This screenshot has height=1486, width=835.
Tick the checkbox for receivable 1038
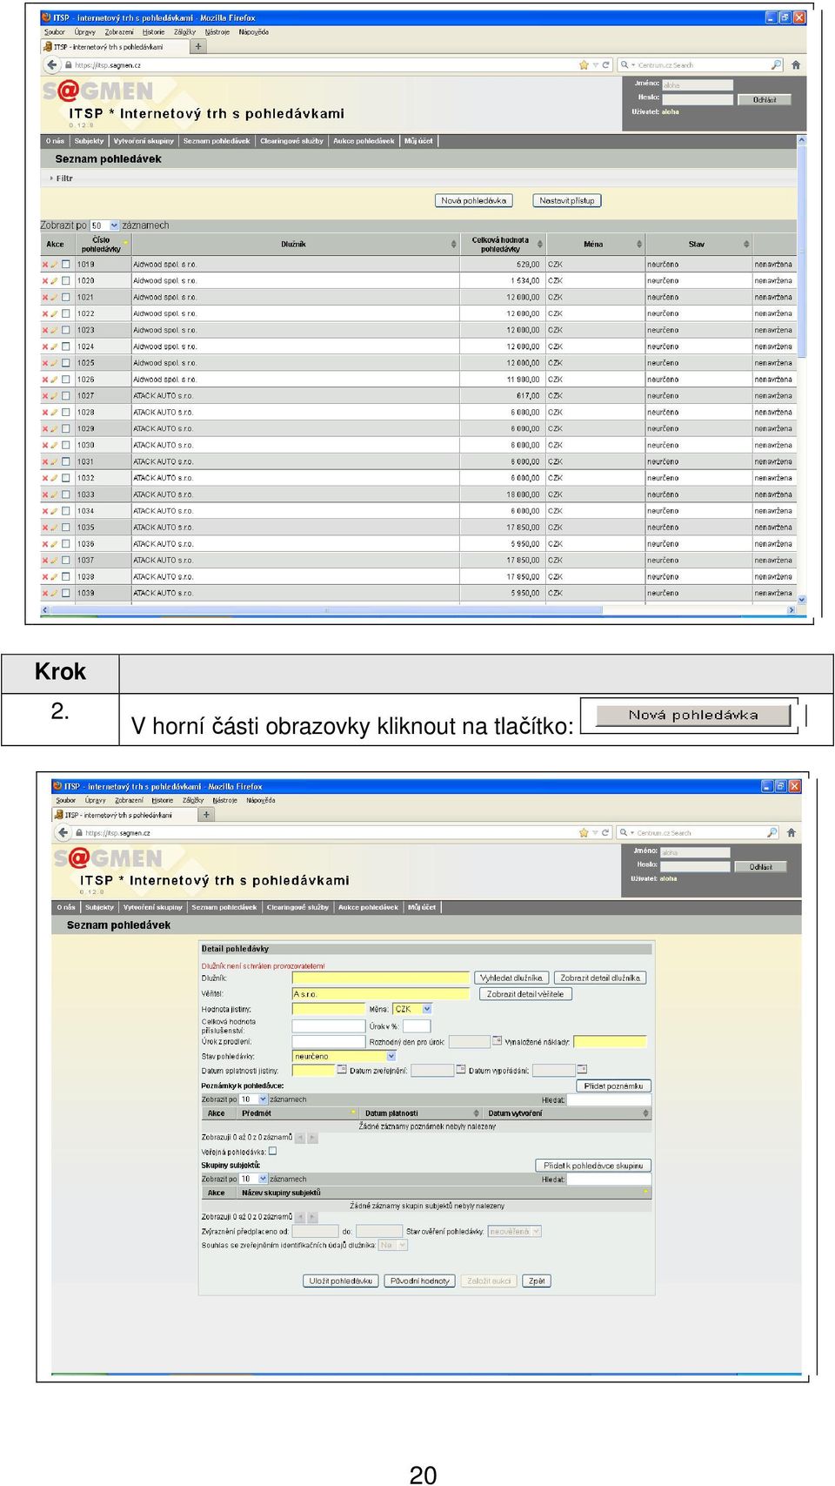pos(66,577)
